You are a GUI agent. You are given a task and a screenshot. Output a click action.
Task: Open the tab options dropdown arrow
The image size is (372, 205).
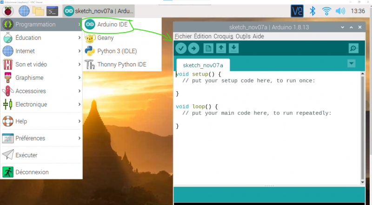351,64
